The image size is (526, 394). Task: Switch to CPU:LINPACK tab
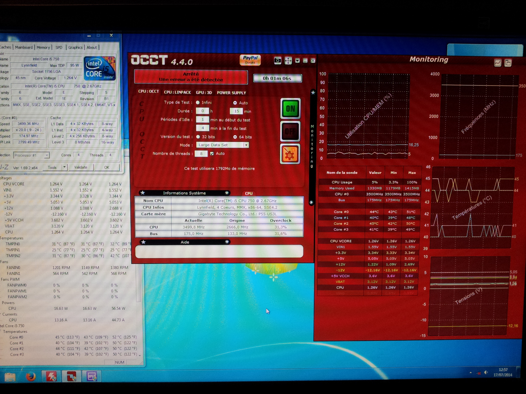tap(177, 92)
